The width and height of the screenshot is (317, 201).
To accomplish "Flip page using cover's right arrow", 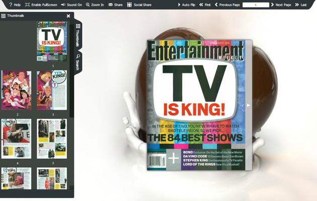I will 249,105.
